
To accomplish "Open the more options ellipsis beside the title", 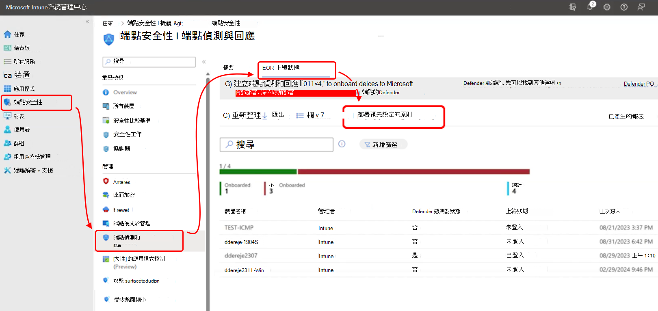I will click(381, 36).
